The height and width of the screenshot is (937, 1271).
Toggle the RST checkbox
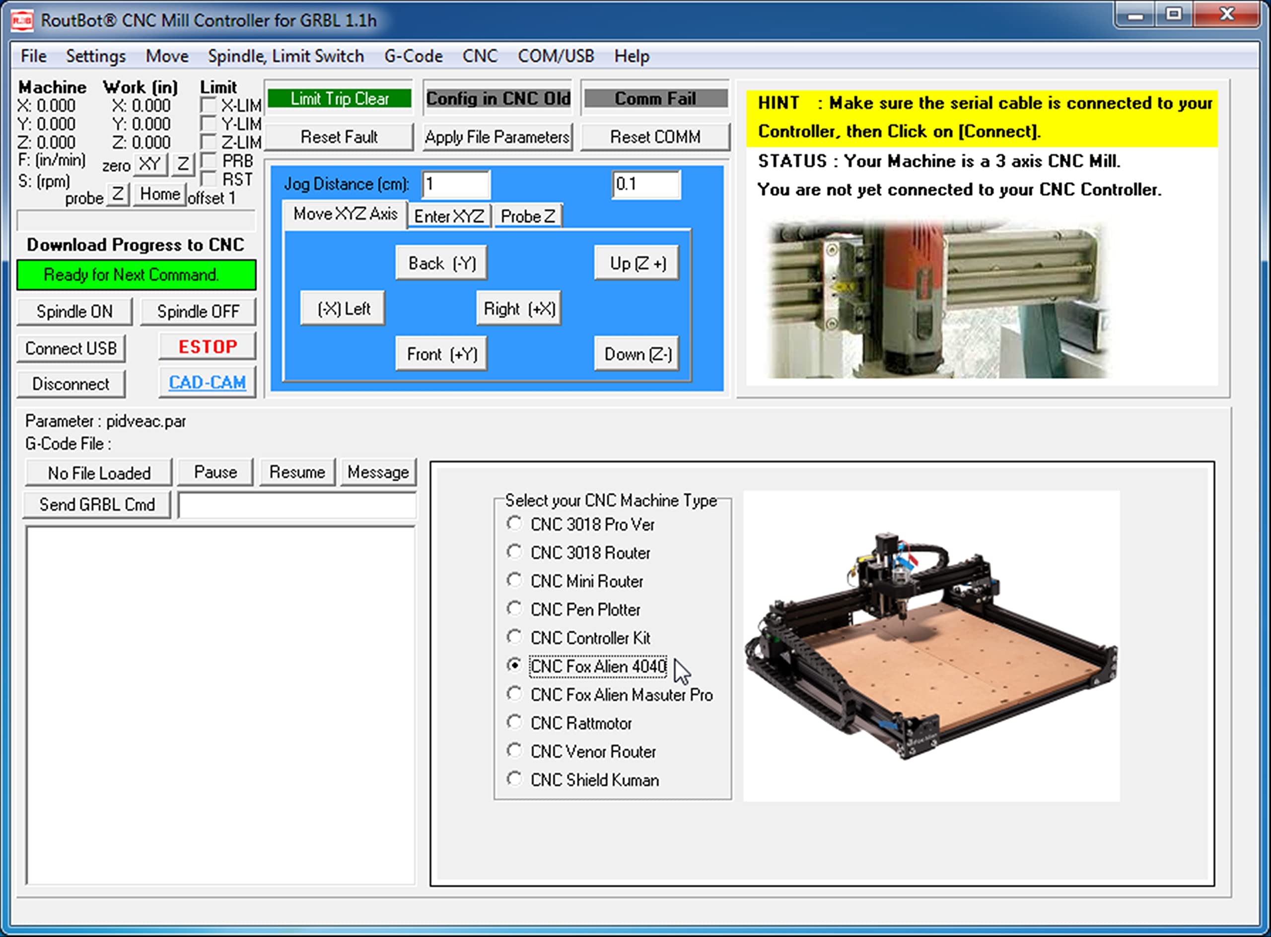[x=209, y=179]
